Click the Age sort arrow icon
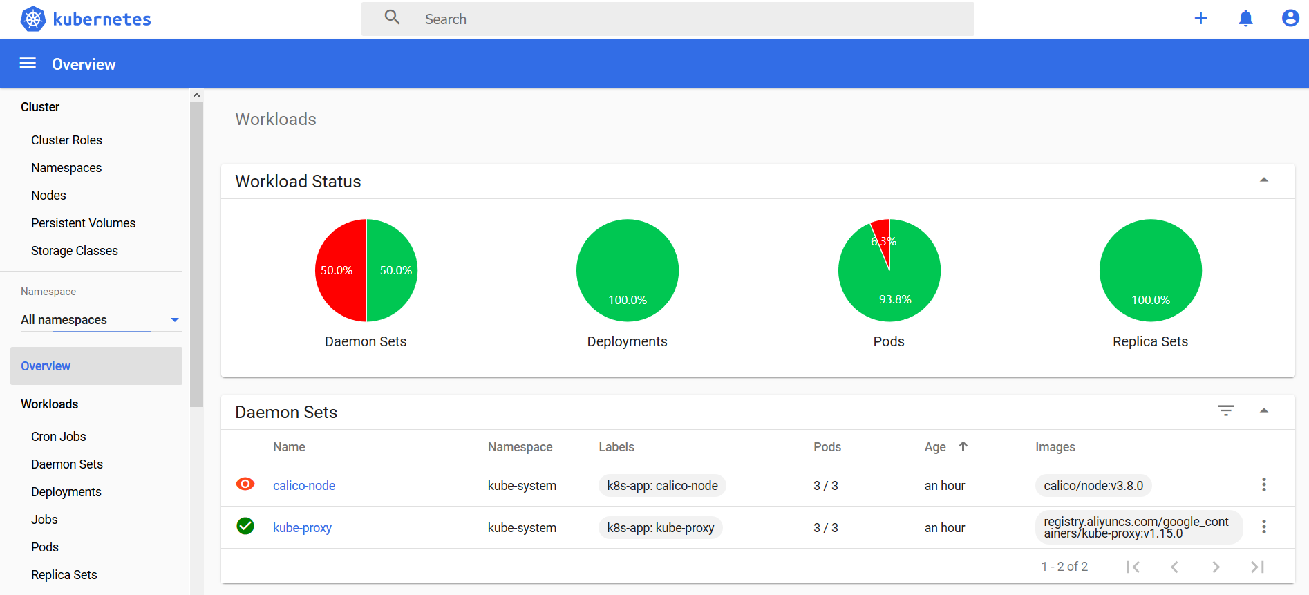This screenshot has width=1309, height=595. coord(963,446)
